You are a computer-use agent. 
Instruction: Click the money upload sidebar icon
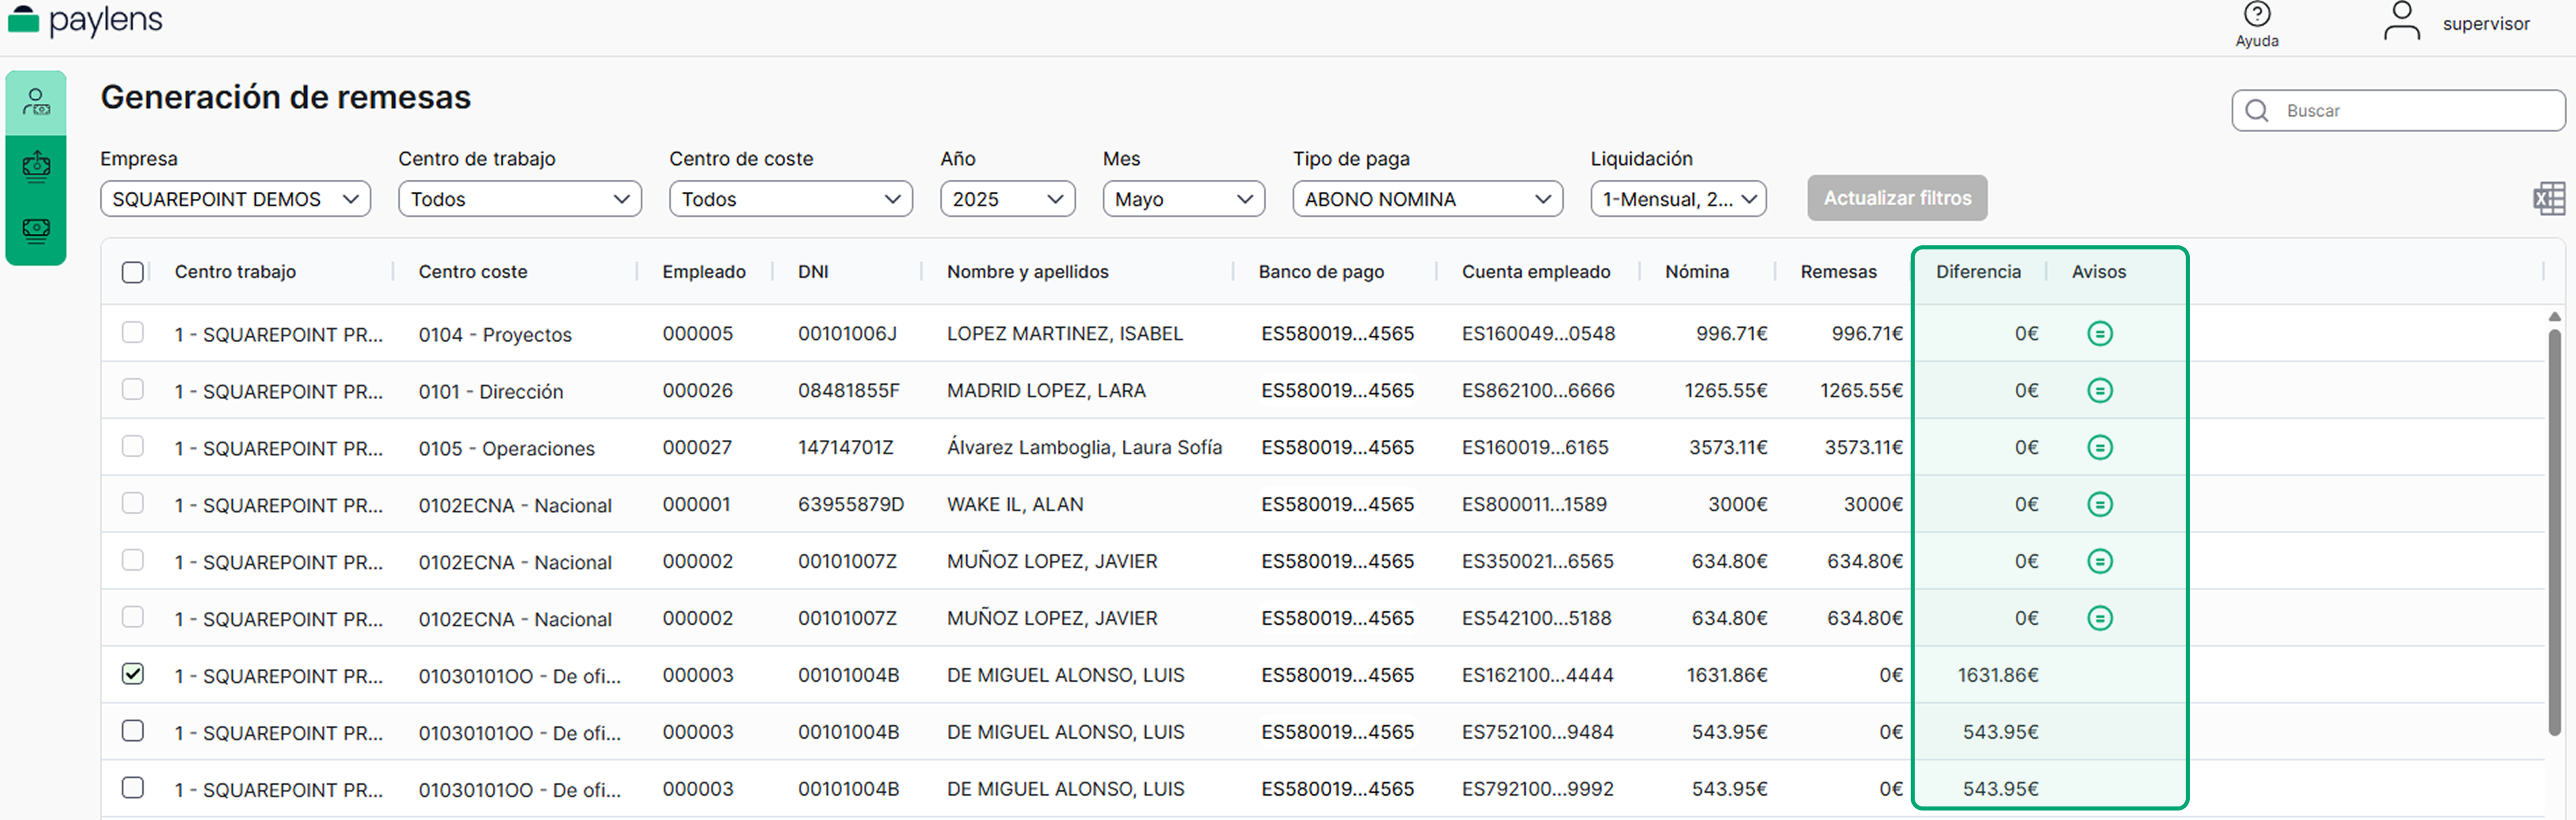click(36, 166)
